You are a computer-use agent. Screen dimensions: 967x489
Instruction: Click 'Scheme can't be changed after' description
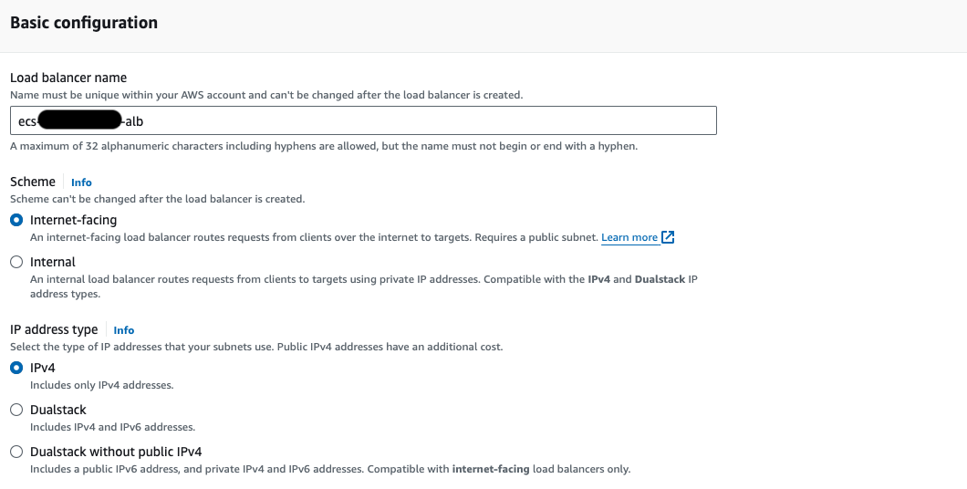pos(157,199)
